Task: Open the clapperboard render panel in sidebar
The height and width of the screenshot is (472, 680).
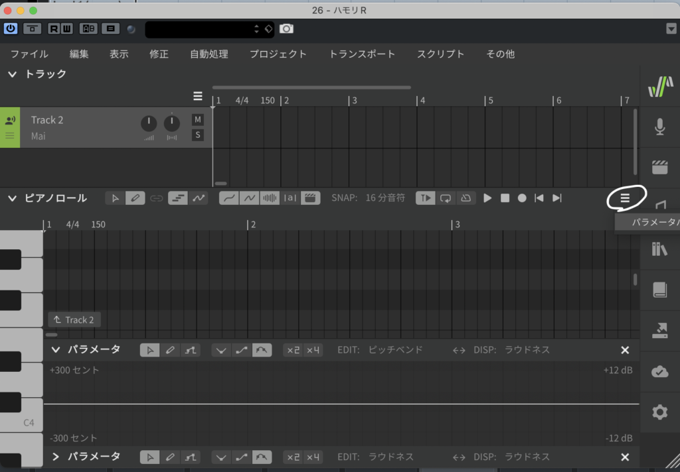Action: (659, 167)
